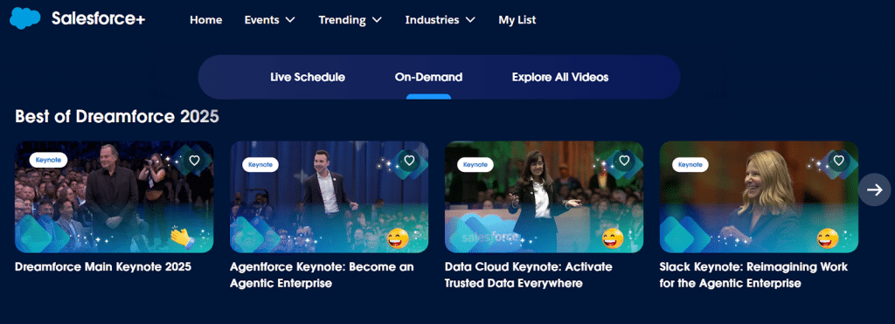
Task: Click the clapping hands emoji on Dreamforce Main Keynote
Action: tap(182, 238)
